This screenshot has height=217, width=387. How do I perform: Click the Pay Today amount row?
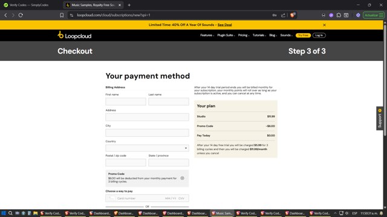236,136
